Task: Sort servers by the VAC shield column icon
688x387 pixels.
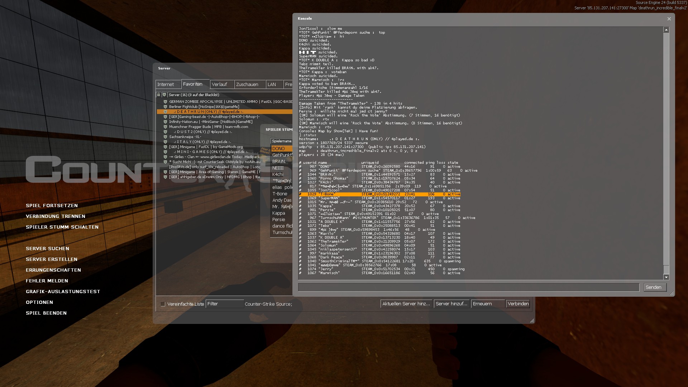Action: [164, 95]
